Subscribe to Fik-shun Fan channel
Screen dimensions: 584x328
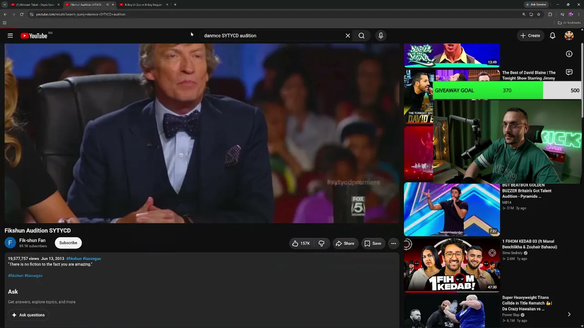68,243
